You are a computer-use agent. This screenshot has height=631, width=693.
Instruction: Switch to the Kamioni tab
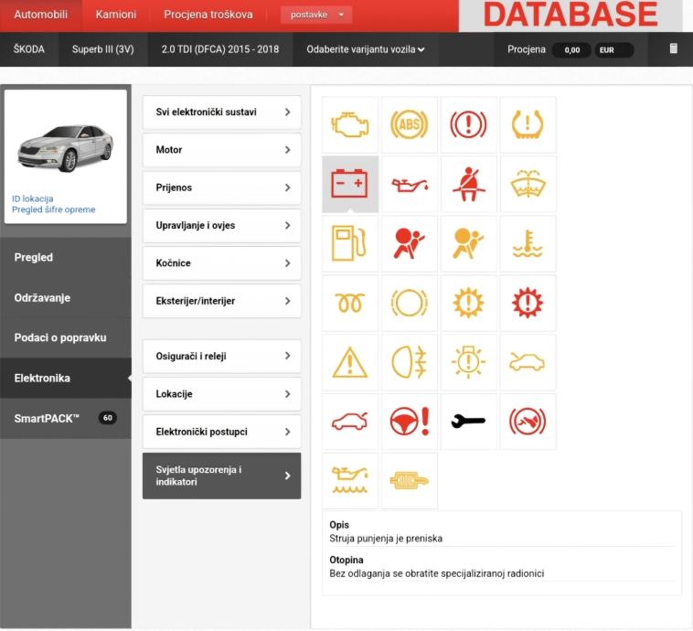[116, 15]
